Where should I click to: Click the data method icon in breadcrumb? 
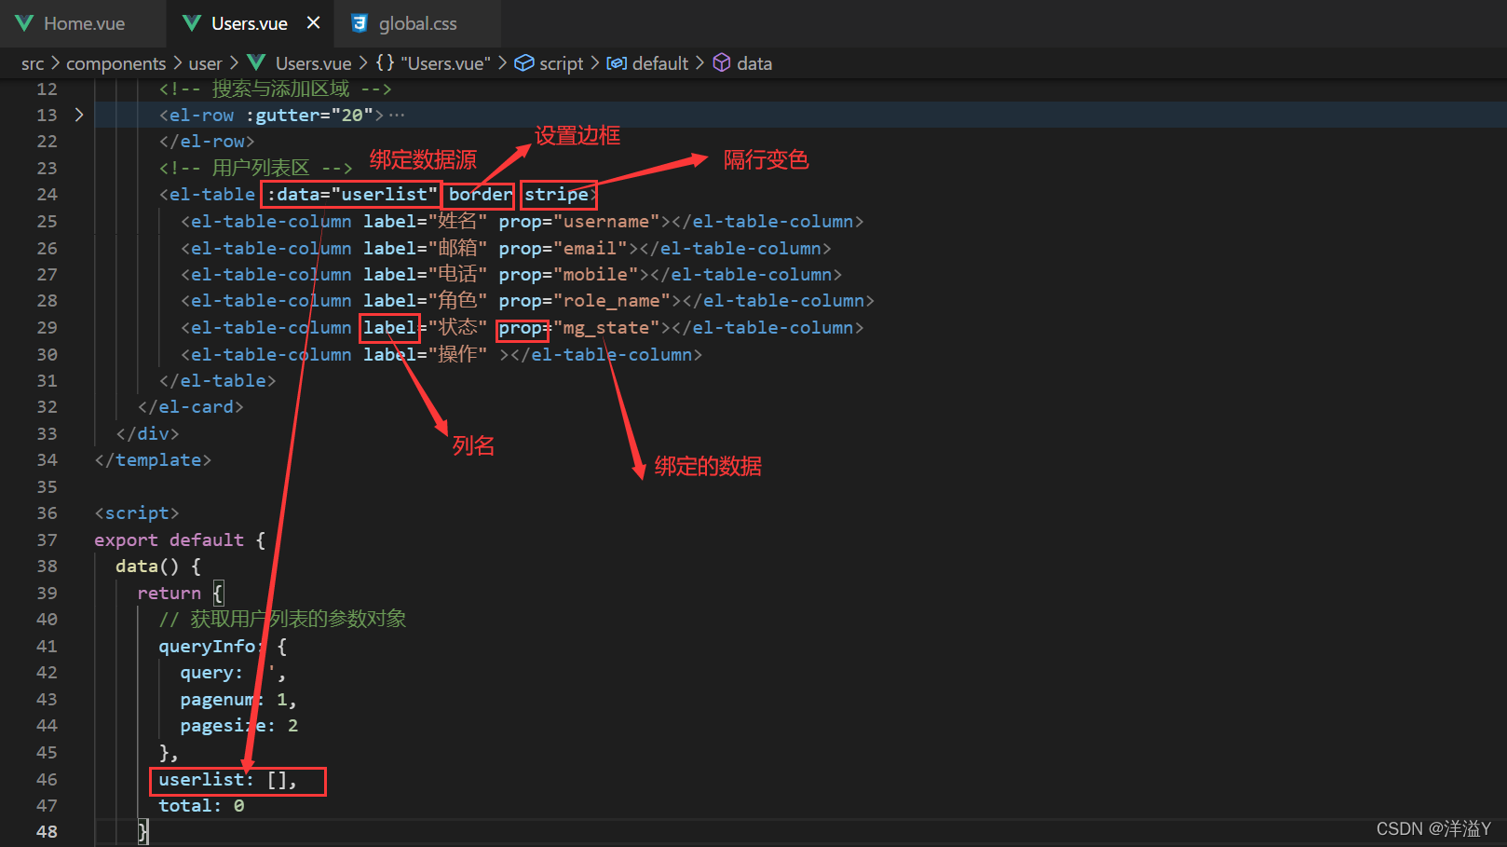[722, 62]
